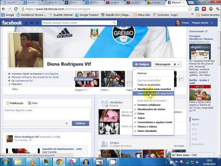Jump to Agosto on the timeline
Viewport: 221px width, 166px height.
[x=196, y=124]
